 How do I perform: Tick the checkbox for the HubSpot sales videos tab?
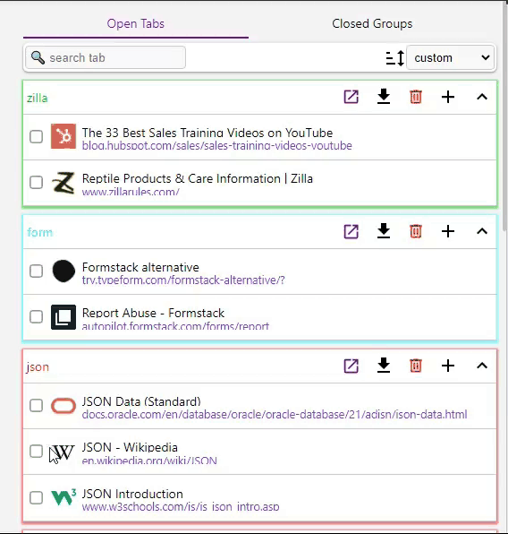(36, 137)
